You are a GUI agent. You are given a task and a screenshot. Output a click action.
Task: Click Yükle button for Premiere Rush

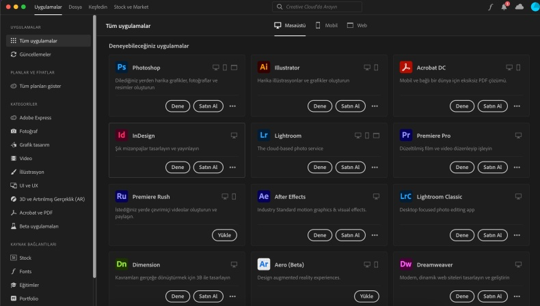pyautogui.click(x=224, y=235)
